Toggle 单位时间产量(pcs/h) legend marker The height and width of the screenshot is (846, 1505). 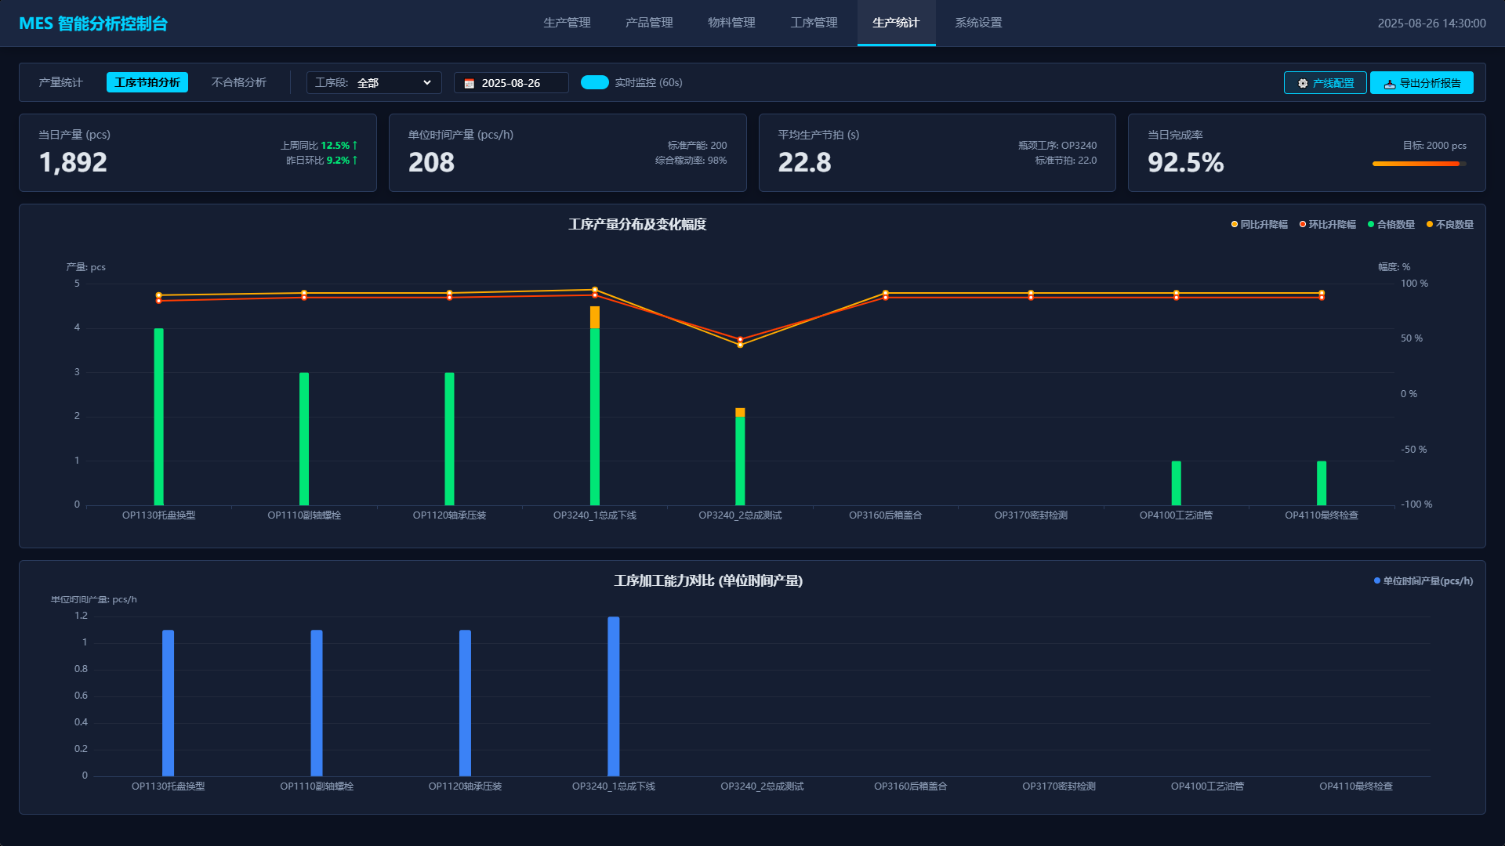(x=1377, y=581)
